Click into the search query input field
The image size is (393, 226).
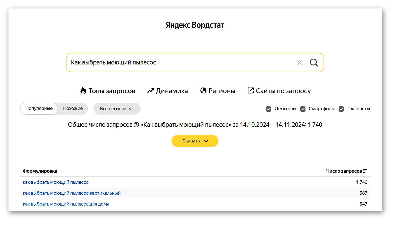point(180,63)
